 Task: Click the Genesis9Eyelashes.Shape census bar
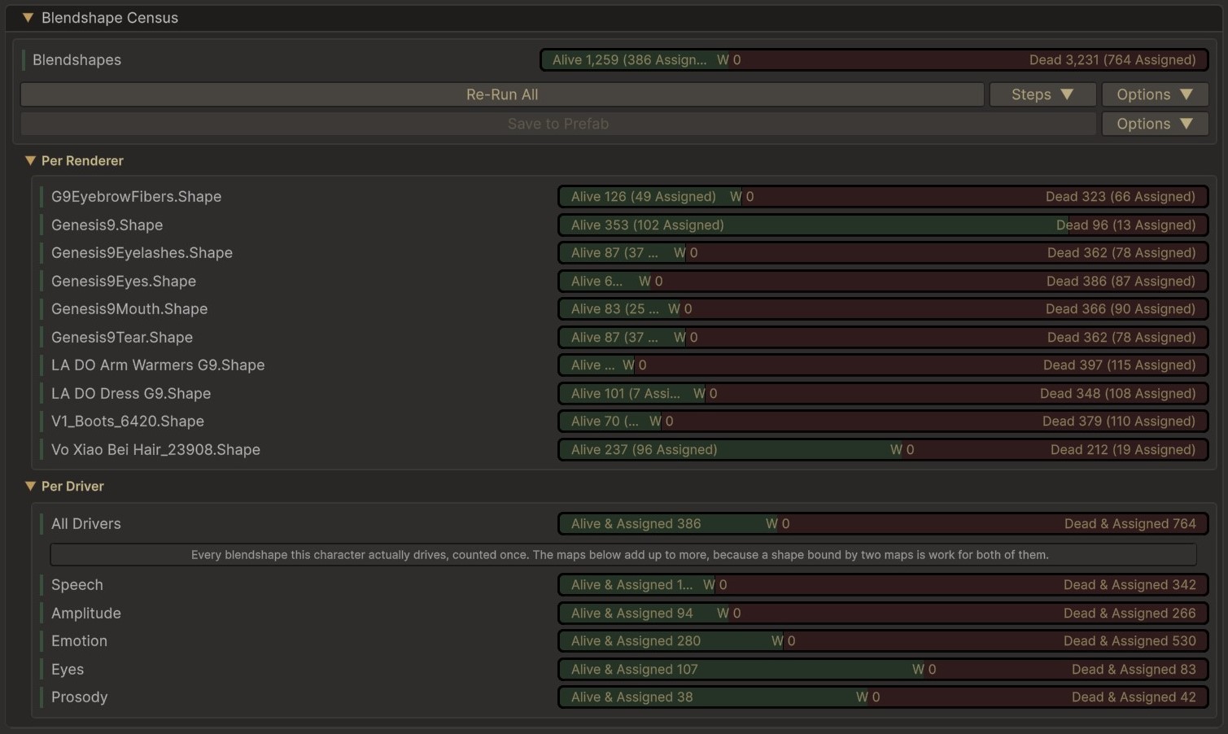883,253
